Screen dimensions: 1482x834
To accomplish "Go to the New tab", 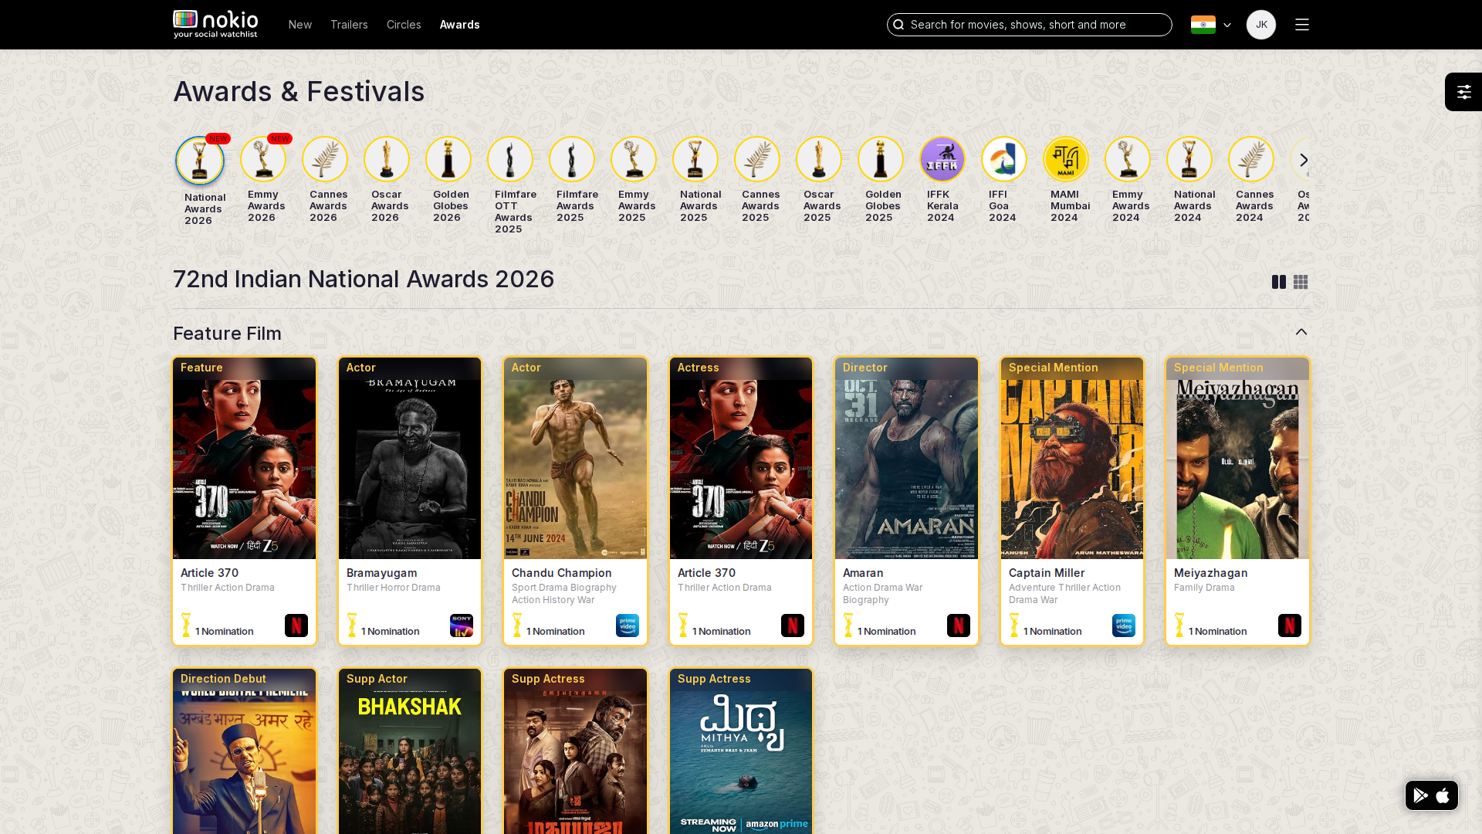I will click(300, 25).
